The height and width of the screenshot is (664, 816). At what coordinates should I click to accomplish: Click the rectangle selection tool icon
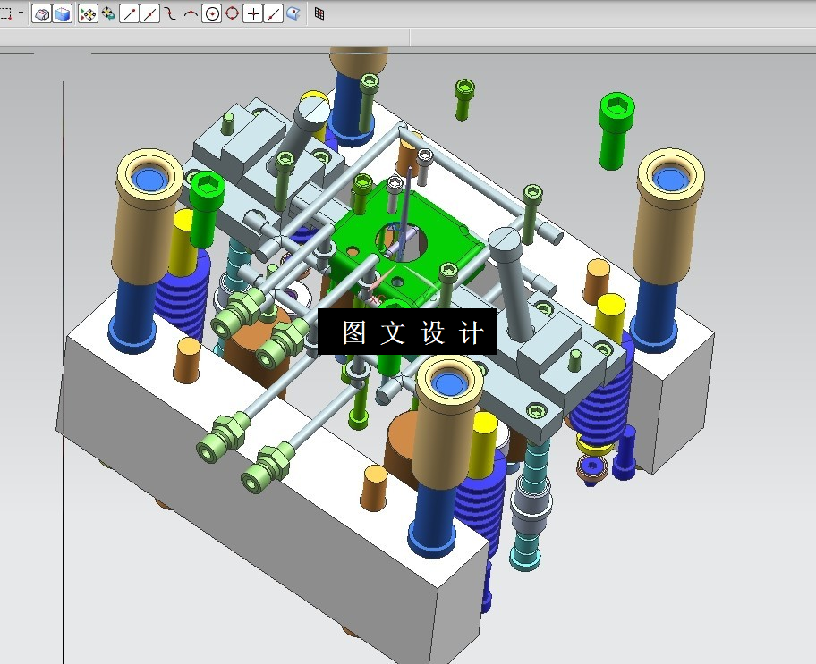tap(5, 13)
